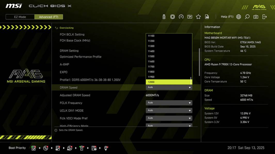Open the M-Flash USB update icon
This screenshot has width=275, height=154.
coord(164,16)
